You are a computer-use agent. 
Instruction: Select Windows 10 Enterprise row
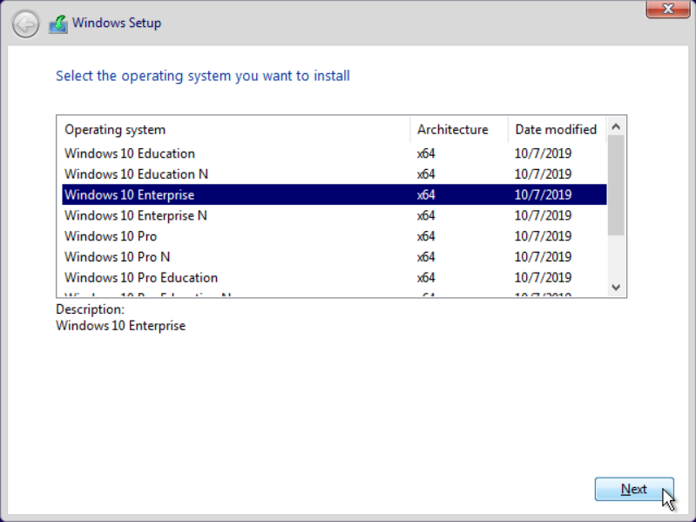334,194
